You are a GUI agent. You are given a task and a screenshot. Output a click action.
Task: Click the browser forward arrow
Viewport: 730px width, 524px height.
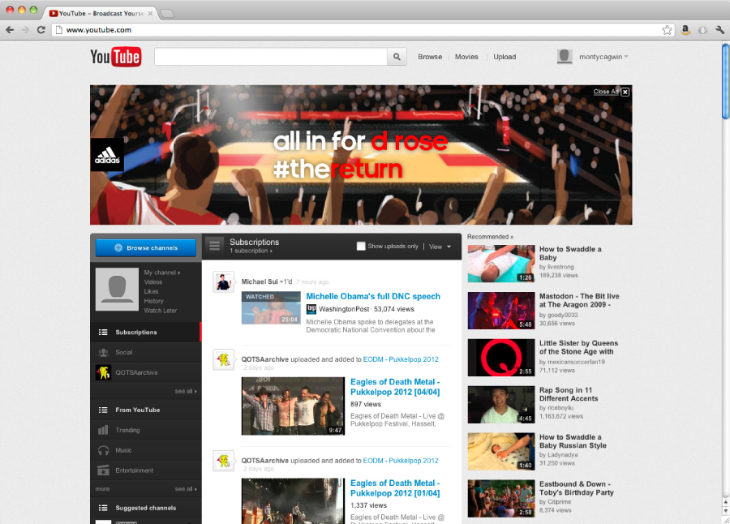(x=25, y=30)
